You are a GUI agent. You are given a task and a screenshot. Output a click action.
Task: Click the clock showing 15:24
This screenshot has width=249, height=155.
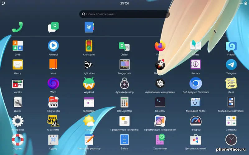(125, 3)
